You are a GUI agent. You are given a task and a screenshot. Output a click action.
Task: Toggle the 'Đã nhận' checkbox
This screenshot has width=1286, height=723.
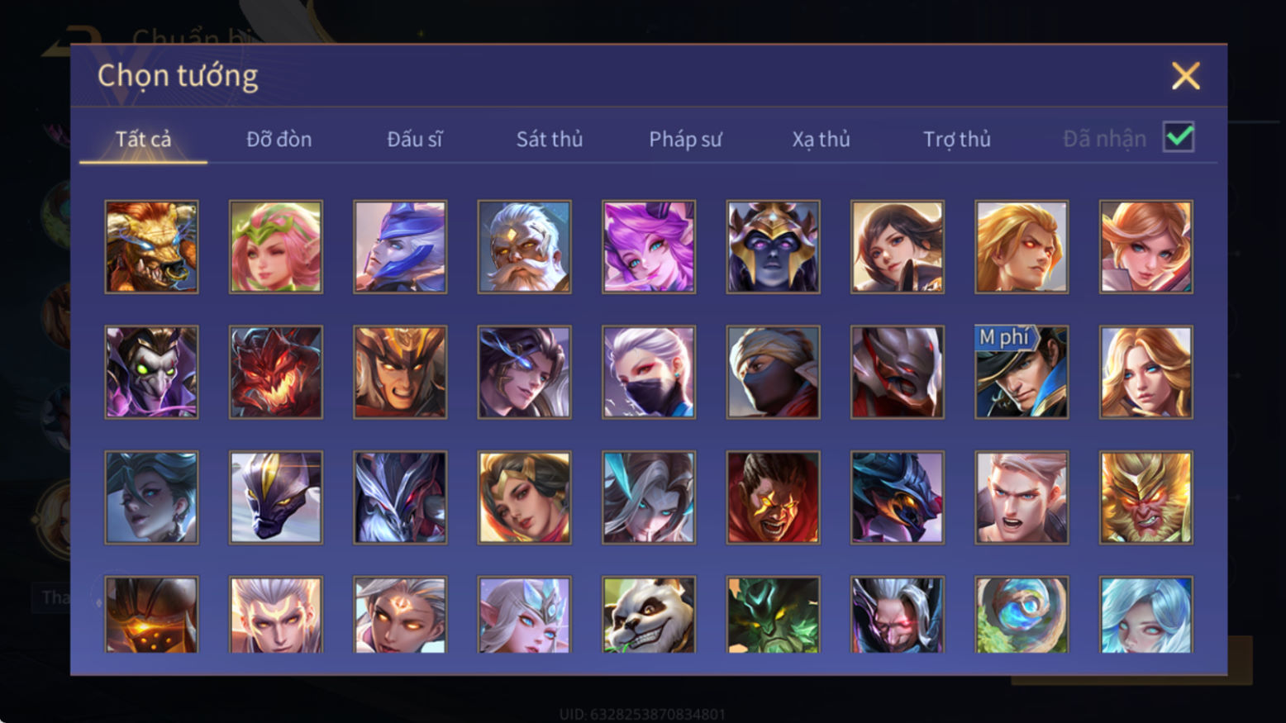[x=1179, y=137]
